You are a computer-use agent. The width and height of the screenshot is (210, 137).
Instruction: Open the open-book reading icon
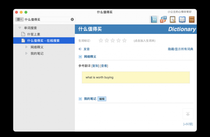182,20
